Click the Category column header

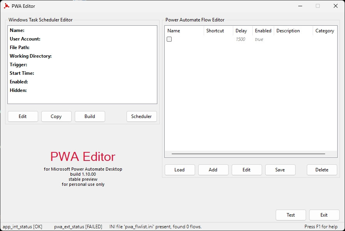(x=325, y=31)
